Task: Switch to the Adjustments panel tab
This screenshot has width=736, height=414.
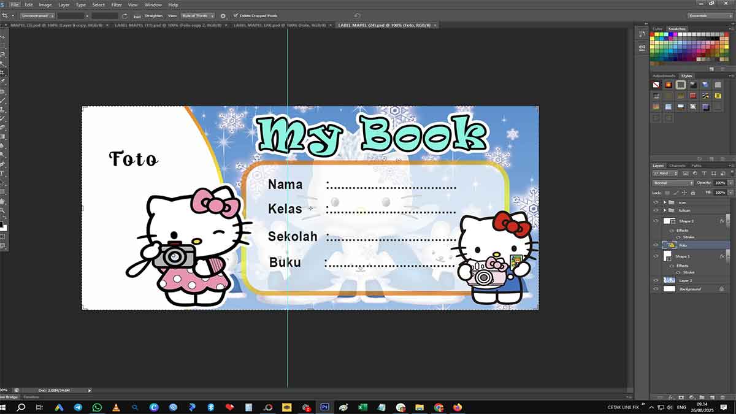Action: [x=664, y=75]
